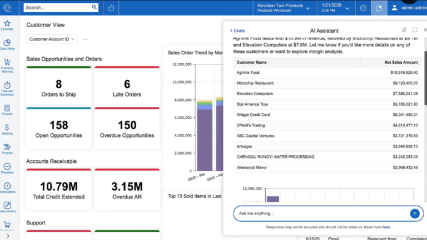
Task: Open Sales Orders in the sidebar
Action: click(x=7, y=207)
